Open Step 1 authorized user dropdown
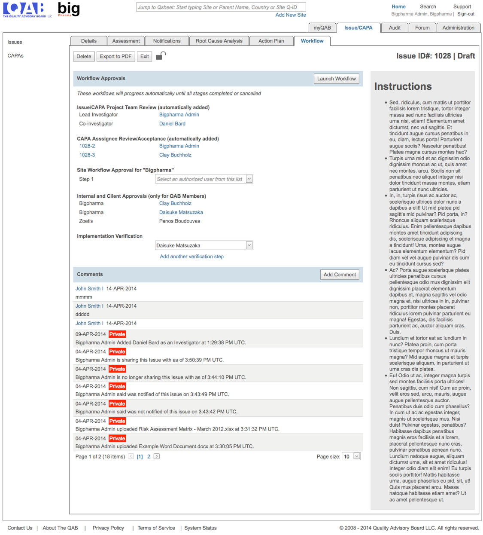 point(249,179)
